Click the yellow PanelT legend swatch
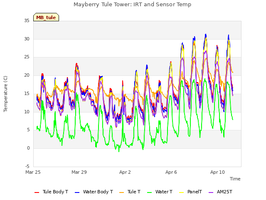 pyautogui.click(x=182, y=192)
